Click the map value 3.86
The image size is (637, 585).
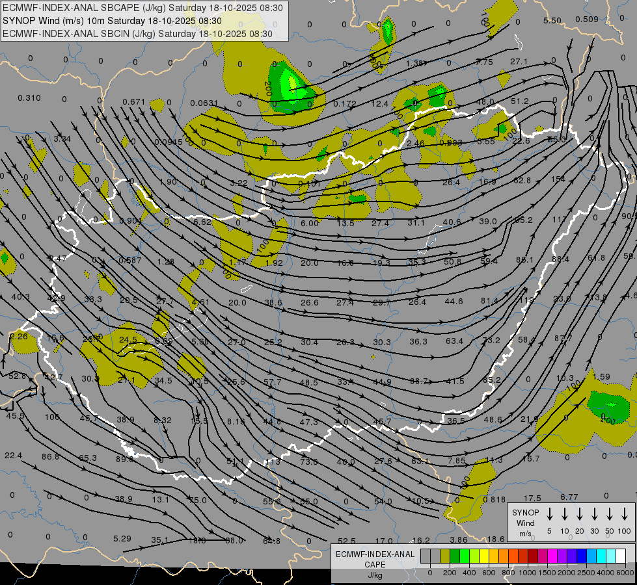pos(459,540)
